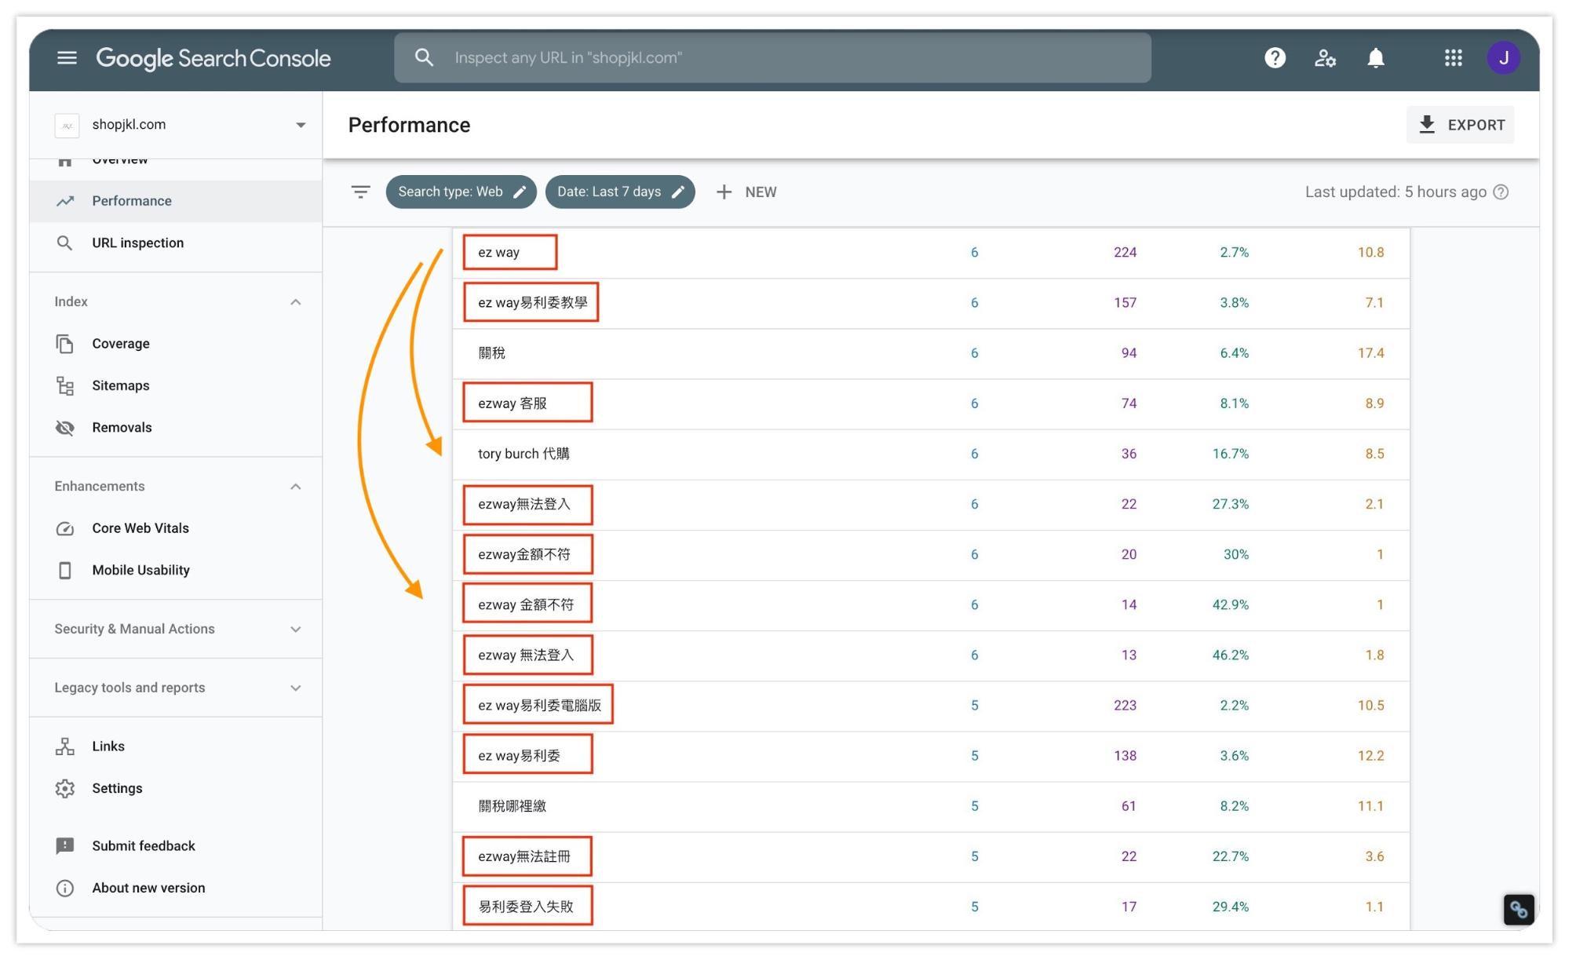Click the Mobile Usability phone icon
1569x960 pixels.
[x=64, y=570]
